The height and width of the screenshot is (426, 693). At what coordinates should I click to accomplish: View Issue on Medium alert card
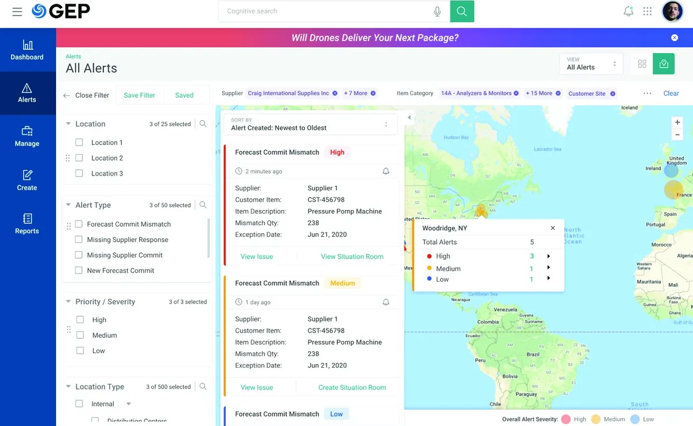257,387
